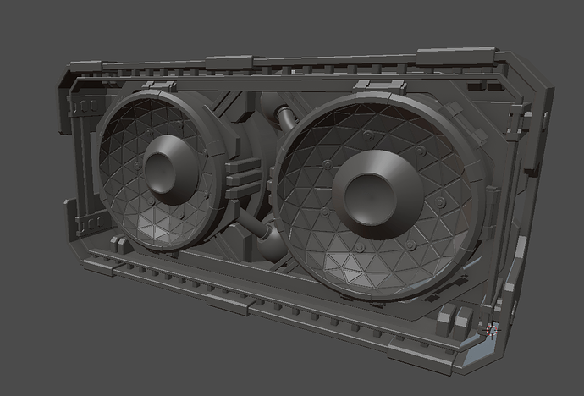Select the right fan's center hub

pos(370,197)
